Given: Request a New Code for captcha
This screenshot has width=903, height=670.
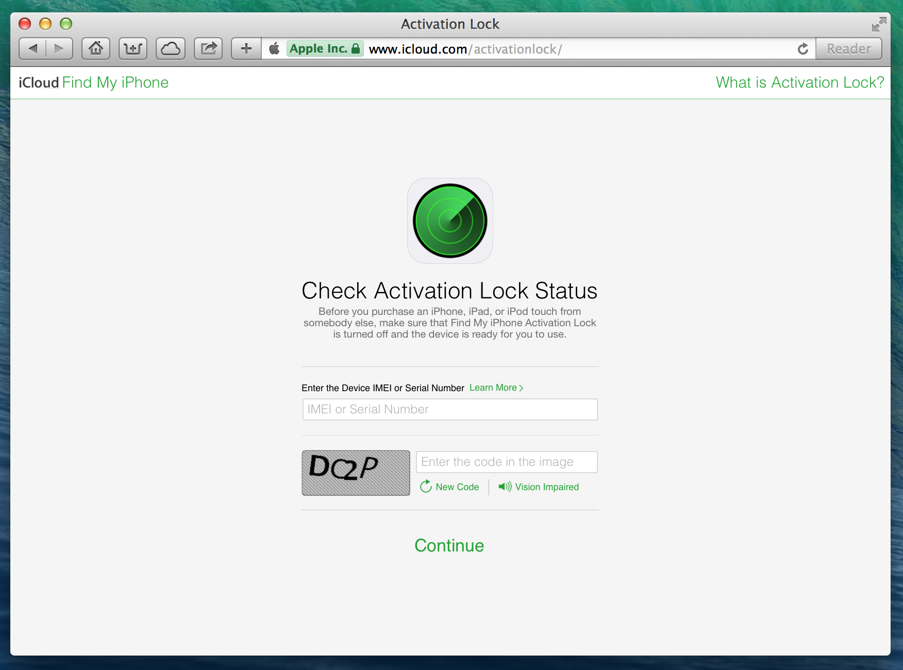Looking at the screenshot, I should click(x=449, y=487).
